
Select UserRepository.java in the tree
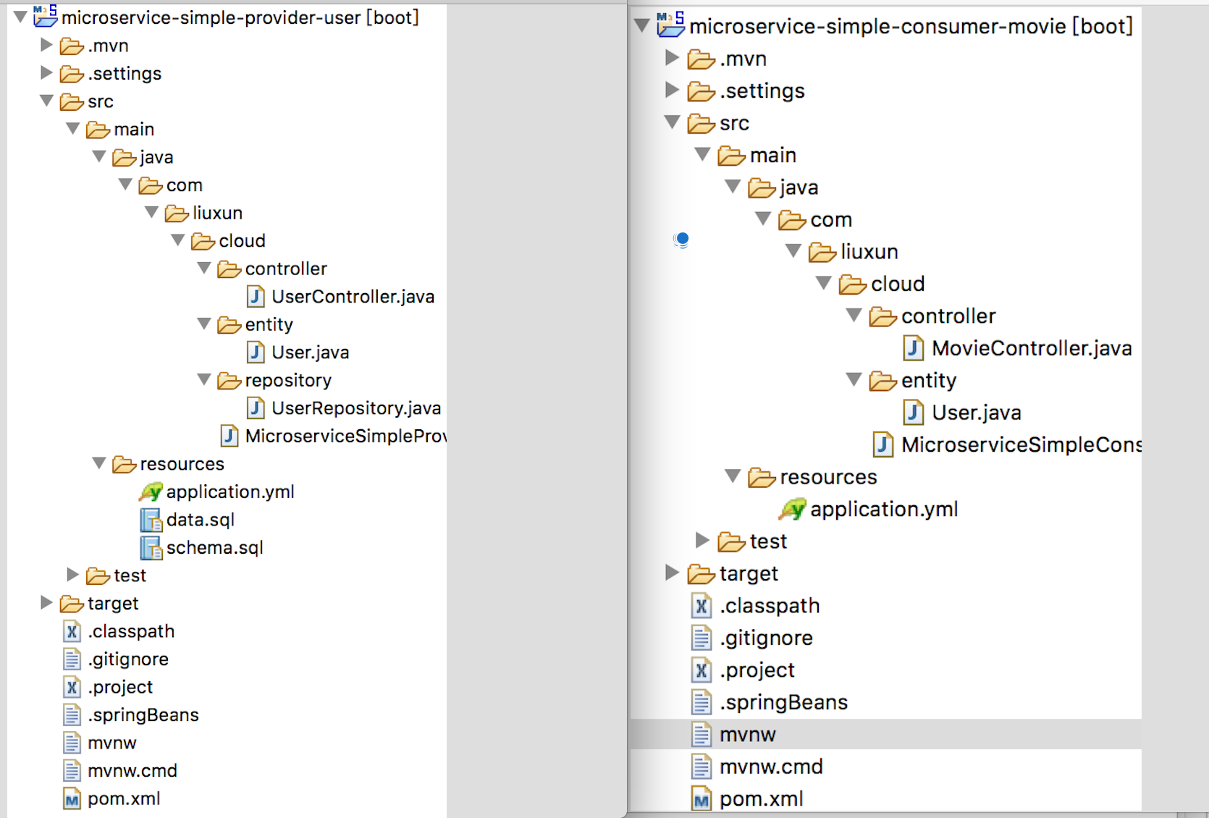356,408
